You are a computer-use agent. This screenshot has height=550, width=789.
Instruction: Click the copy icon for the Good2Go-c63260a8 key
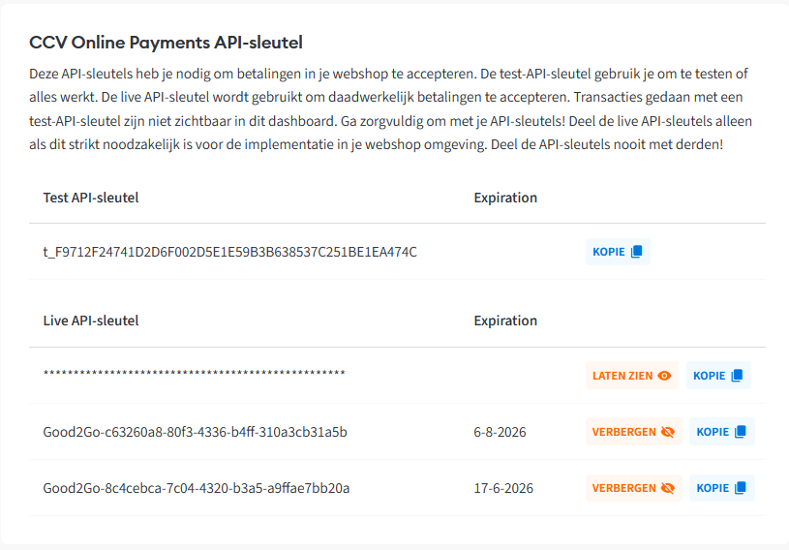[x=740, y=432]
